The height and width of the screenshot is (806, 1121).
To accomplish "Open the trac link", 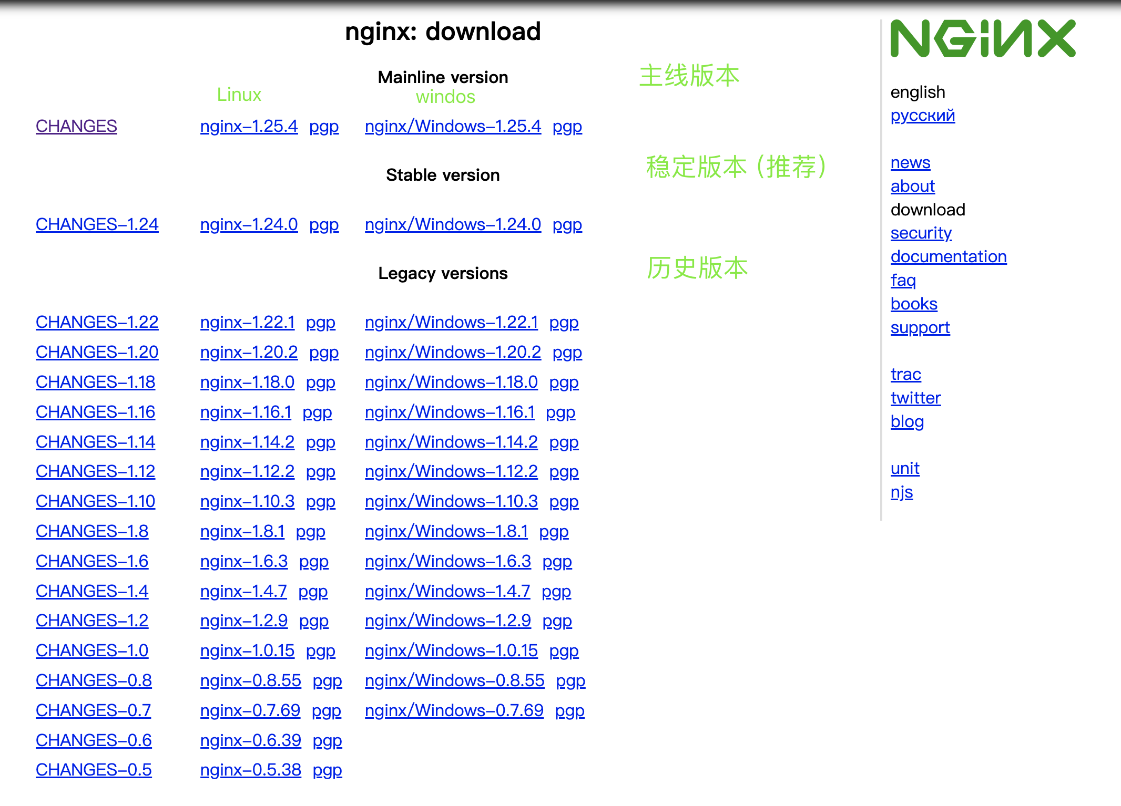I will pos(906,374).
